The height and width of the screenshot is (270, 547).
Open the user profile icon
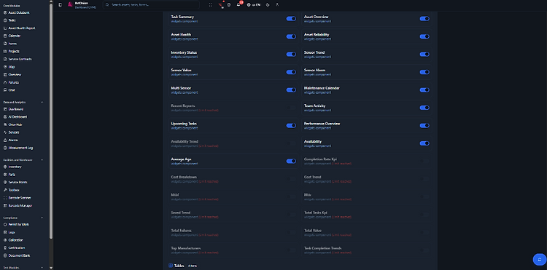click(x=277, y=5)
